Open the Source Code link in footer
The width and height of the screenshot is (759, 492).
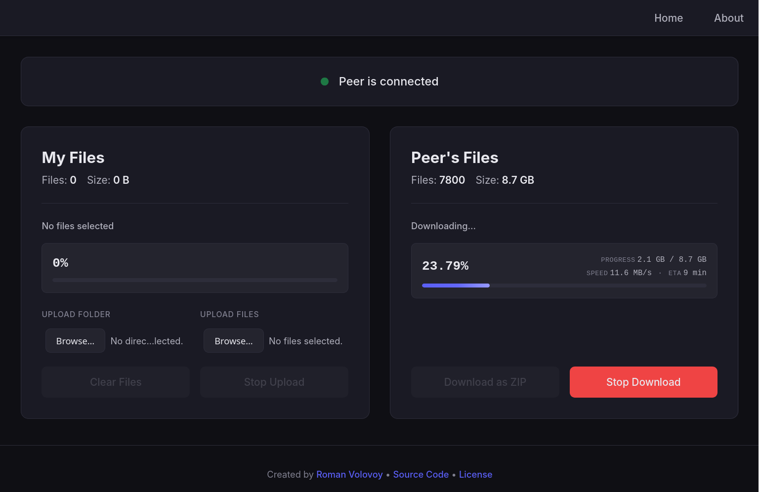pos(421,474)
